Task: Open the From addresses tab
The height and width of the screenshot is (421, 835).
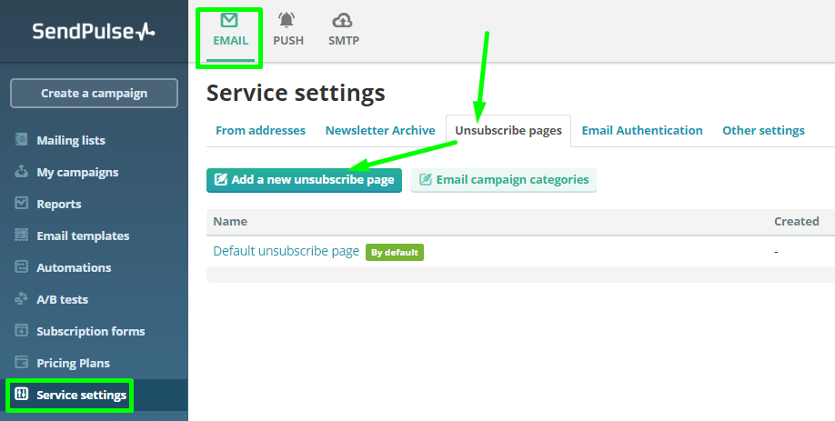Action: pos(260,131)
